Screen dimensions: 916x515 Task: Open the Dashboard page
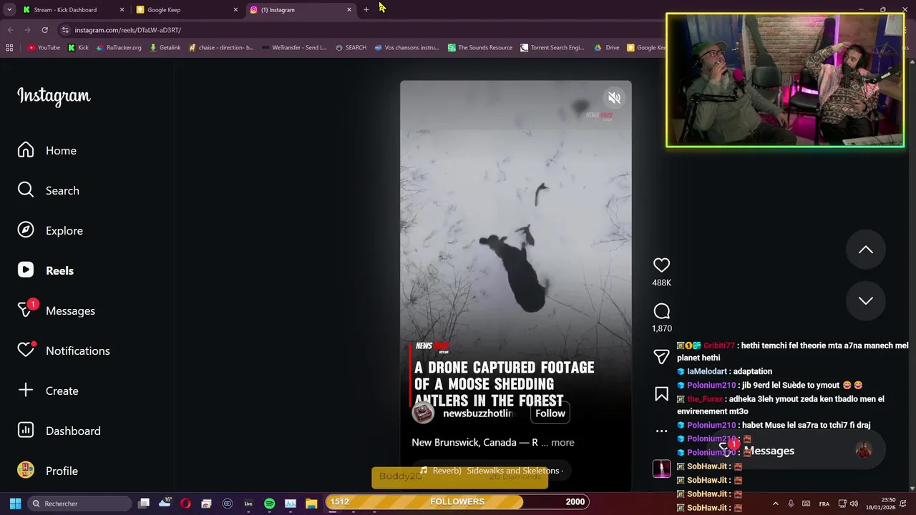click(x=59, y=431)
